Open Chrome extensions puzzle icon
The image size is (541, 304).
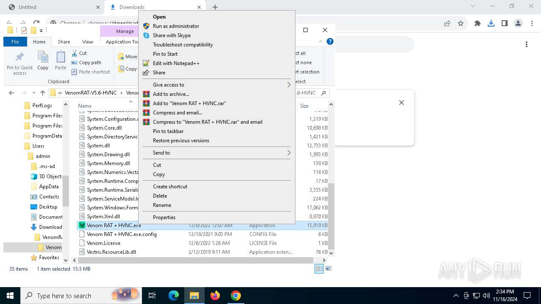[x=478, y=24]
